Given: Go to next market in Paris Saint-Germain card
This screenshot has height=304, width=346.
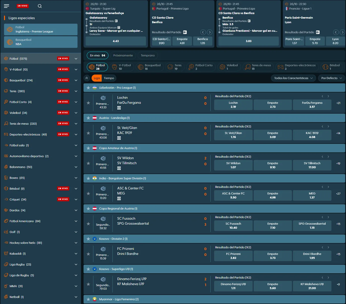Looking at the screenshot, I should pos(342,32).
